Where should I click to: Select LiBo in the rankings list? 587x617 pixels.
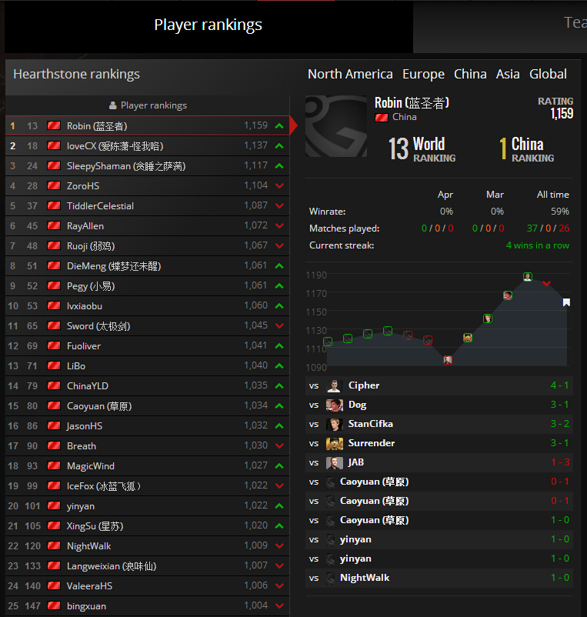click(x=148, y=366)
